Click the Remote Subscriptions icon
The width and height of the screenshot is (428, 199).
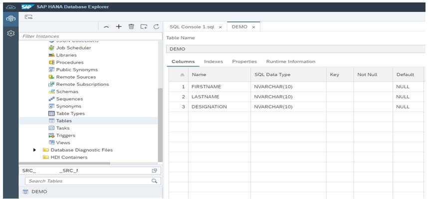[51, 84]
